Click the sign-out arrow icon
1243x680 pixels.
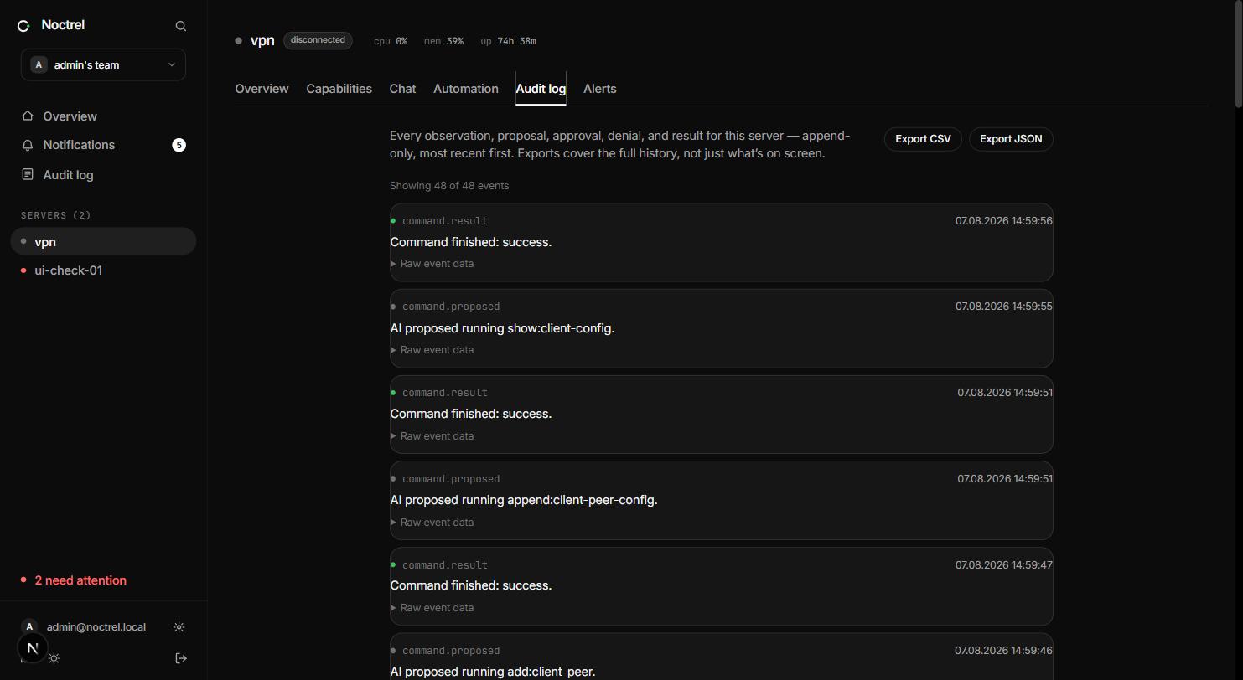click(x=180, y=658)
